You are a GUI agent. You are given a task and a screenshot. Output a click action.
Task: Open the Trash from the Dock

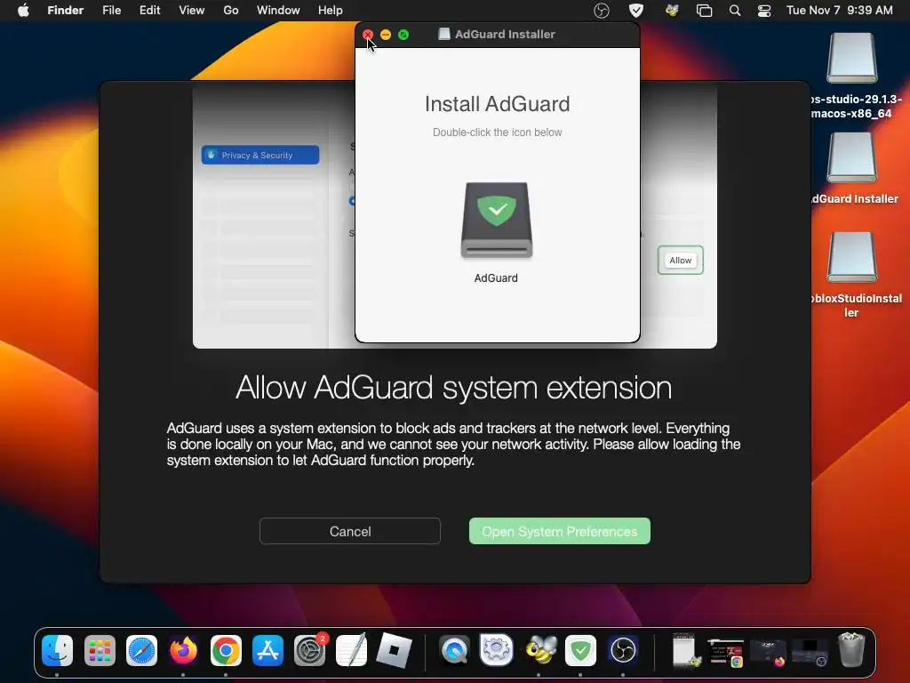(x=850, y=650)
